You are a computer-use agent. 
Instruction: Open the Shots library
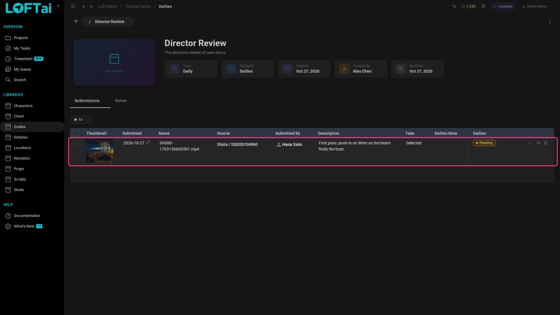pos(32,190)
